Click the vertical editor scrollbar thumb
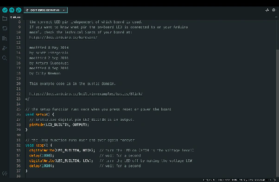279x182 pixels. coord(278,113)
